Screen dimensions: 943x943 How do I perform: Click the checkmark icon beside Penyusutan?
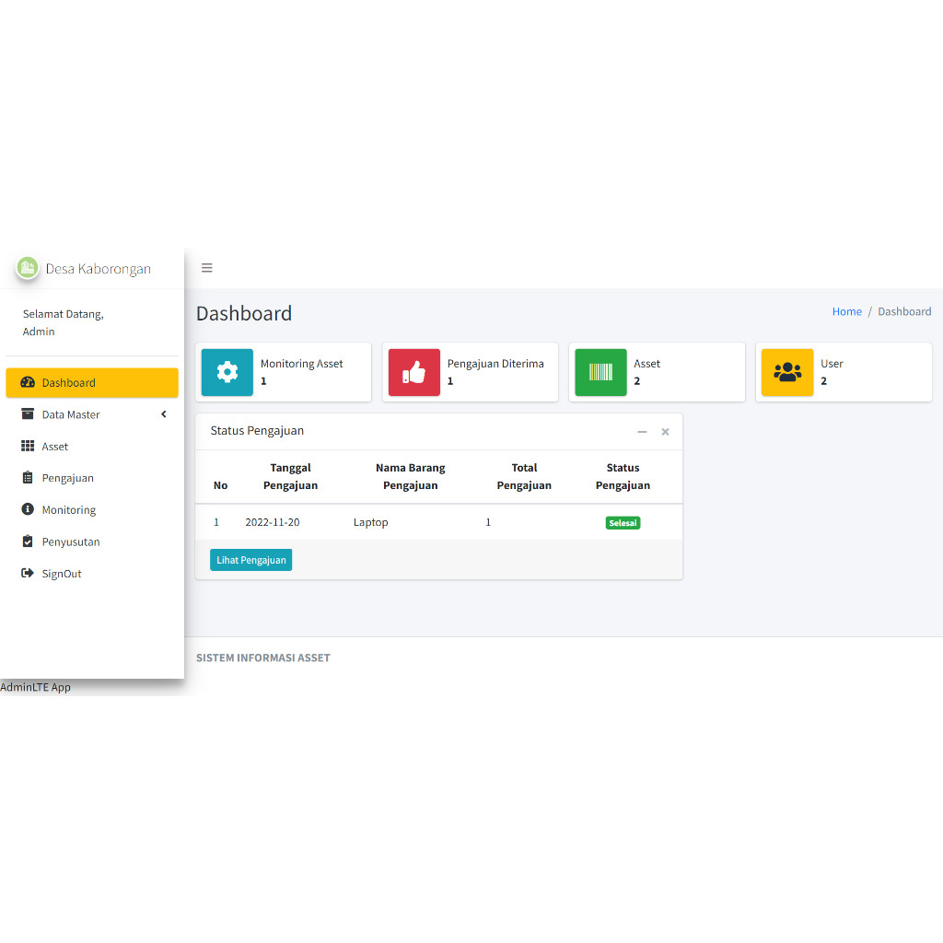[27, 541]
